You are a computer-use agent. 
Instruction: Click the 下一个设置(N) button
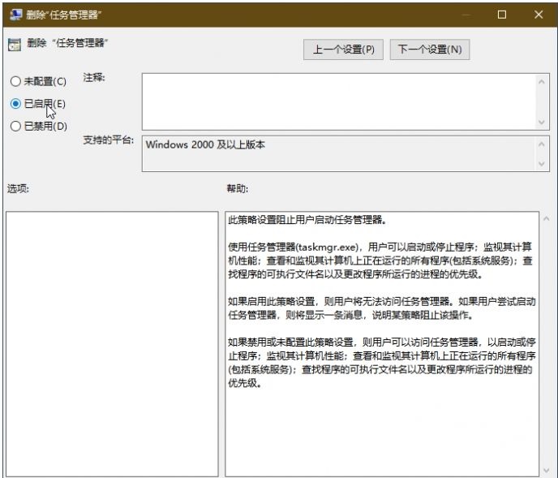coord(430,50)
